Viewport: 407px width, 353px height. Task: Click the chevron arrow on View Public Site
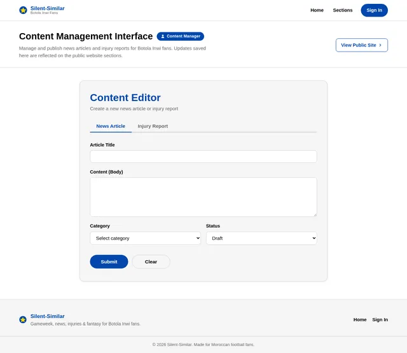[380, 45]
